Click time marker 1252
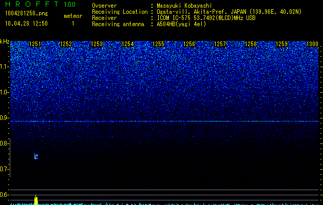 (66, 44)
